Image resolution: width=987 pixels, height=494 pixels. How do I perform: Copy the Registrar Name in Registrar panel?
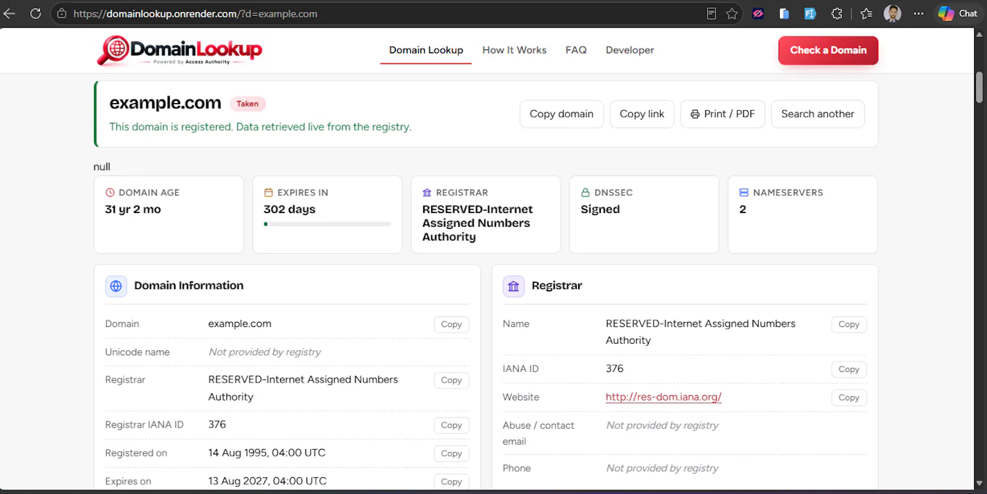[x=849, y=325]
